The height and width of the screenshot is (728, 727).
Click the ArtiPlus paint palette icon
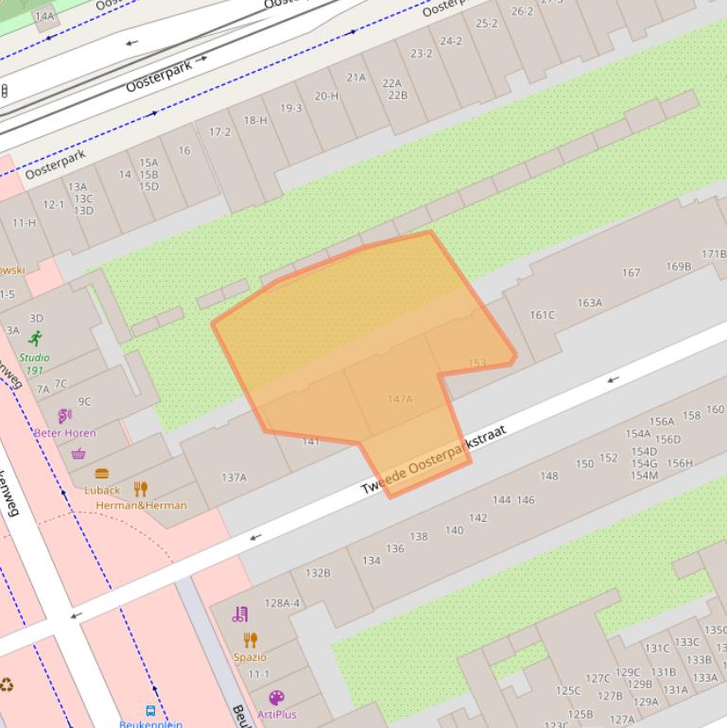pos(276,698)
